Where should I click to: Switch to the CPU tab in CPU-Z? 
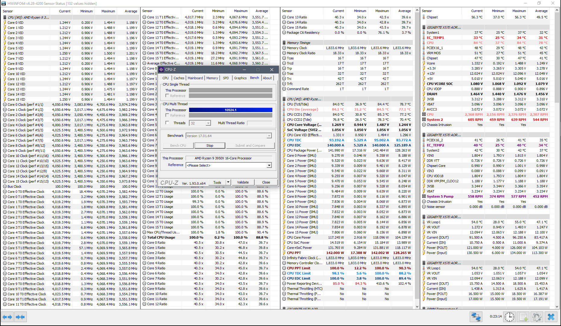tap(166, 78)
